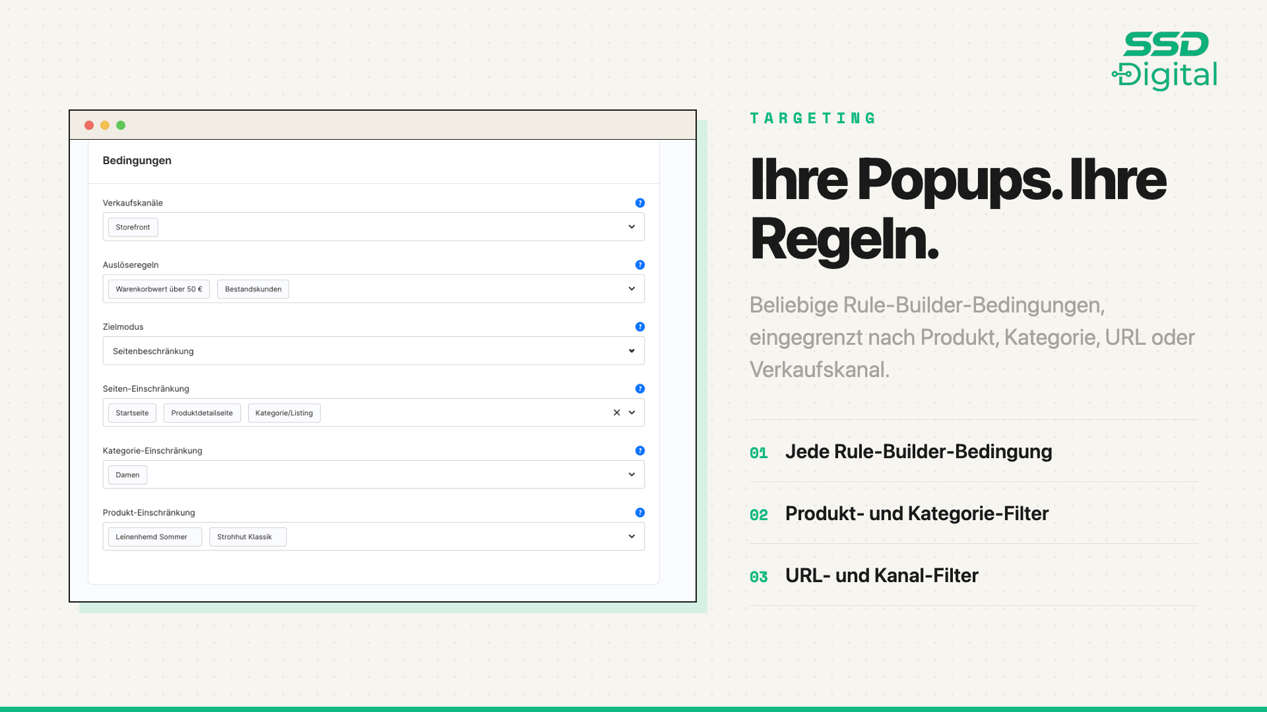Click Produkt-Einschränkung help icon
This screenshot has width=1267, height=712.
pyautogui.click(x=639, y=513)
